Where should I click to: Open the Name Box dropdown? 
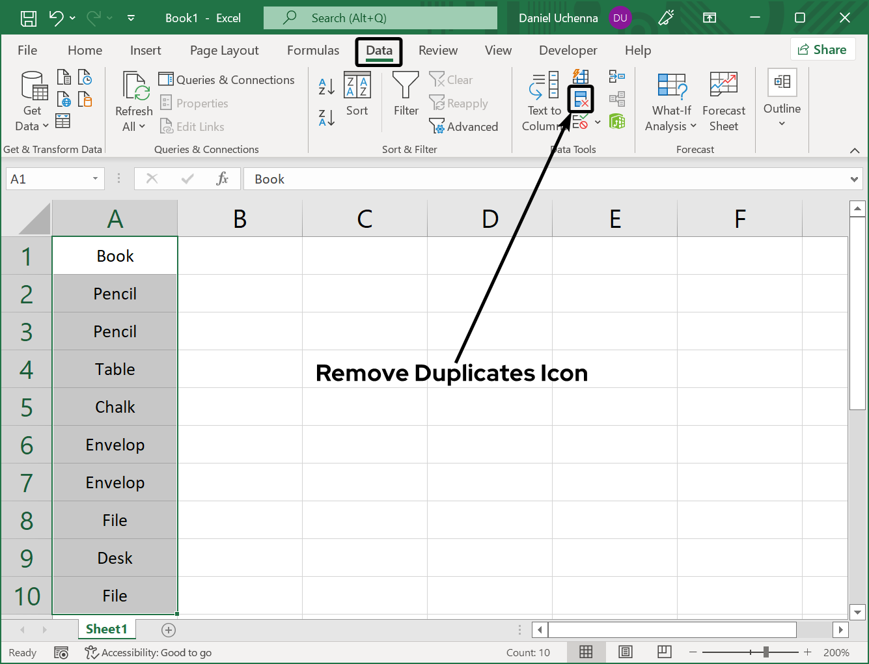coord(94,178)
